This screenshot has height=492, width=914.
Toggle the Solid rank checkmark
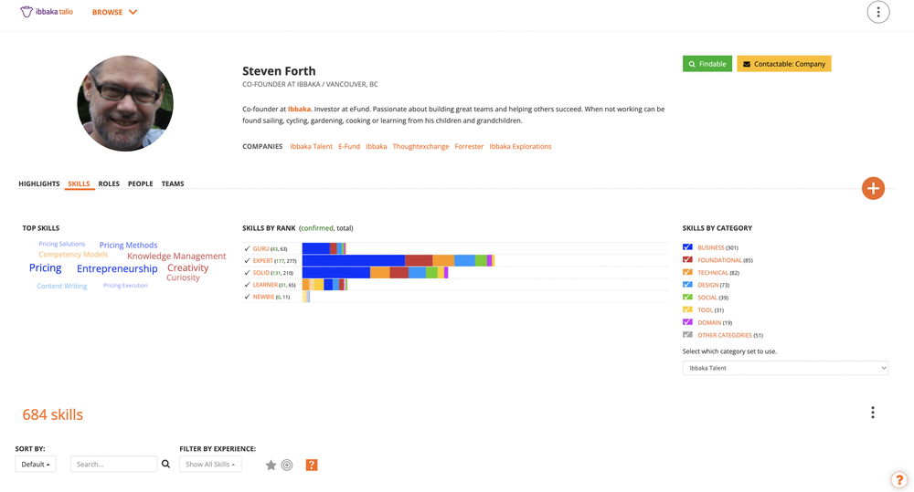coord(247,273)
